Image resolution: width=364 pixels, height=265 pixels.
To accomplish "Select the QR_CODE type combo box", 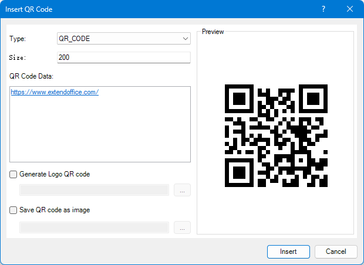I will coord(117,39).
